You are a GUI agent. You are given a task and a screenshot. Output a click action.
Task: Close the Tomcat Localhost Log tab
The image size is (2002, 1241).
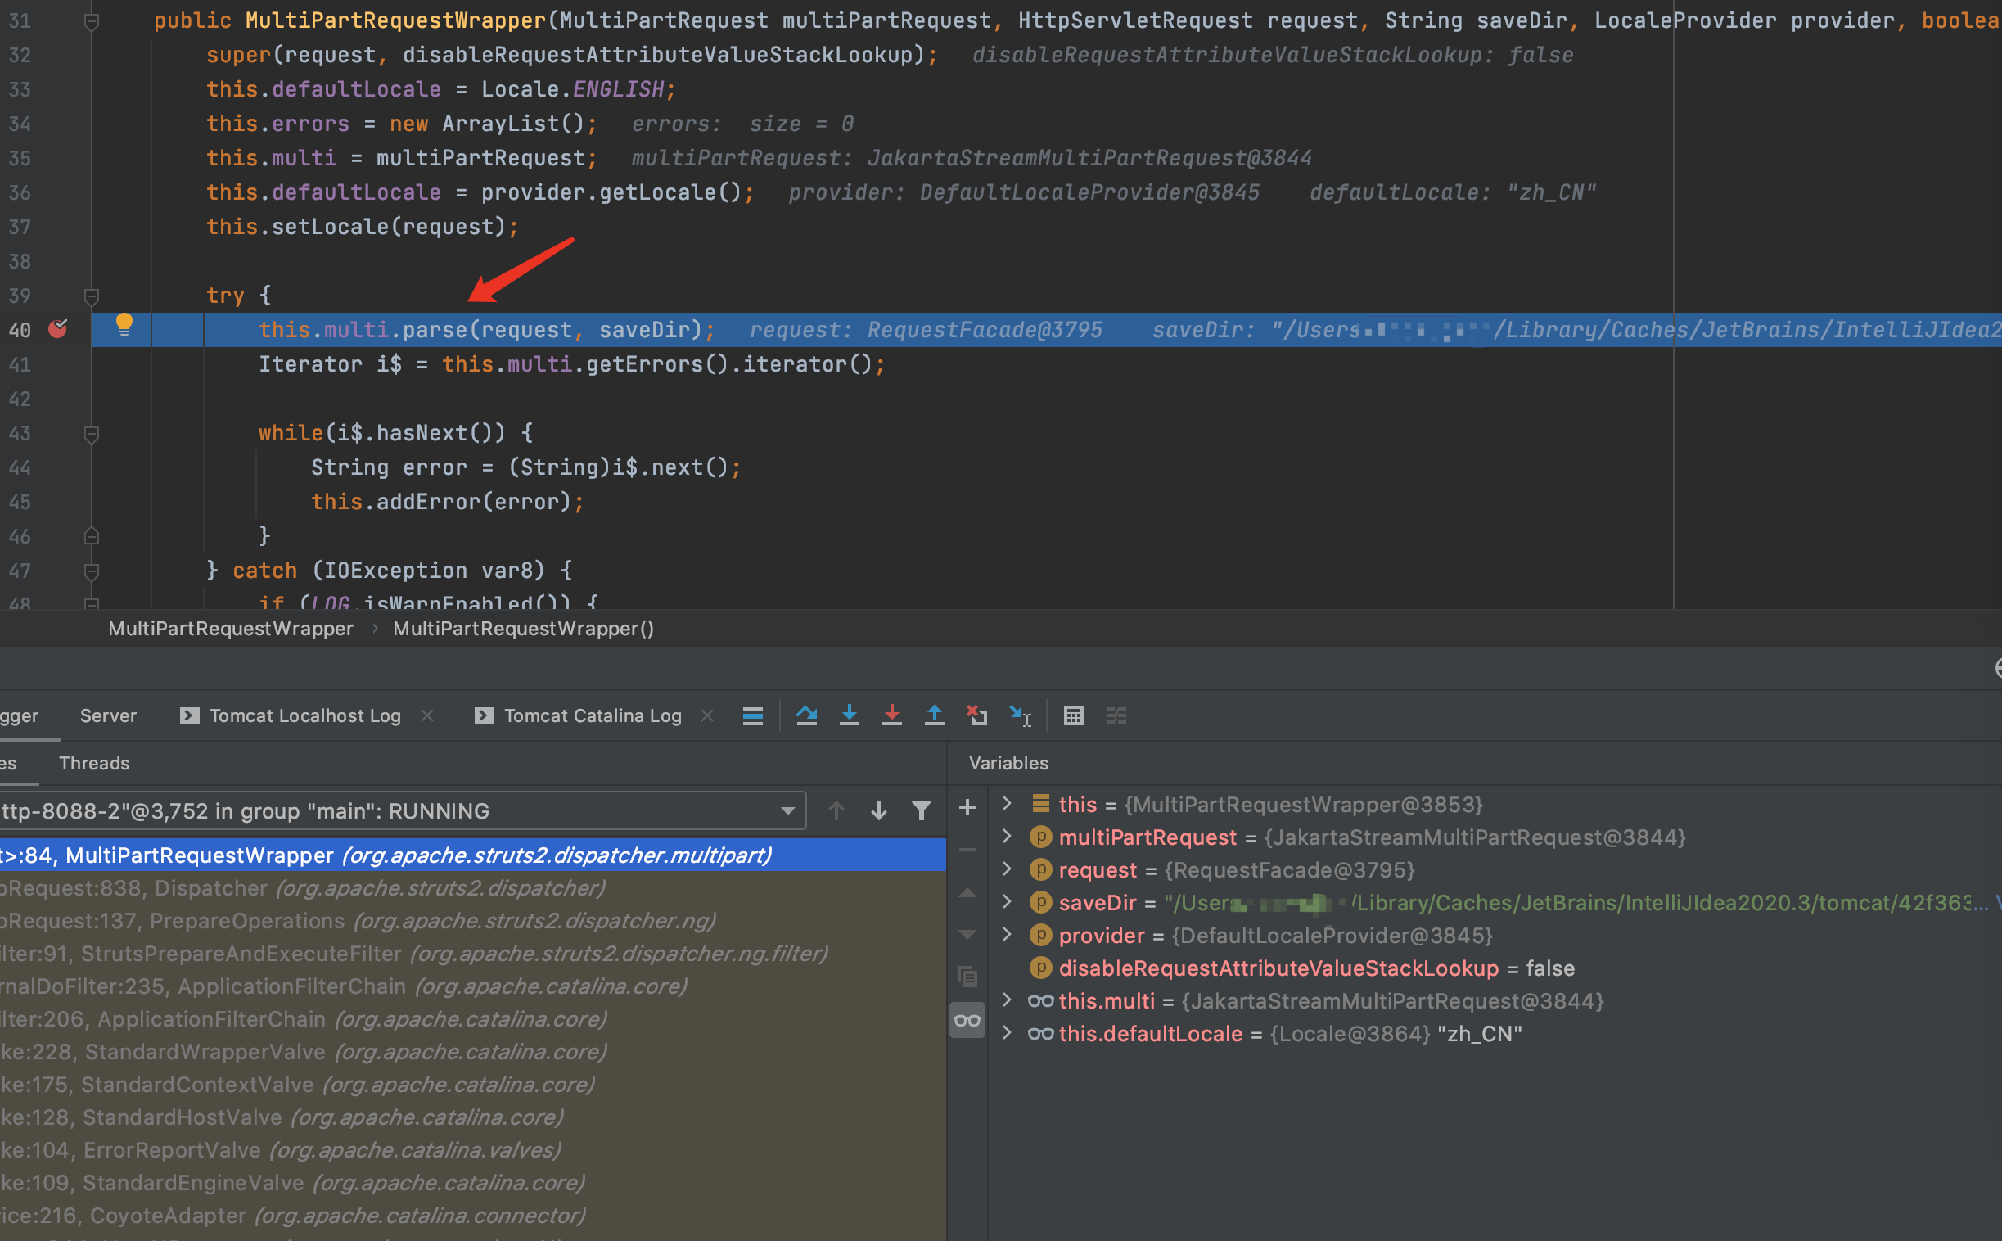coord(427,715)
